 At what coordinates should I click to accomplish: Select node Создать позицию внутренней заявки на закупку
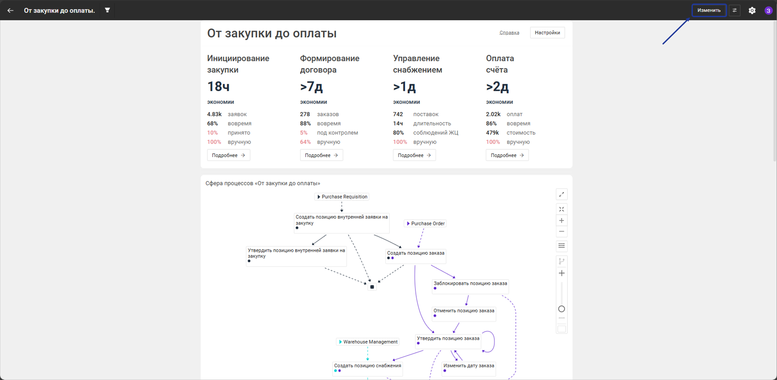342,223
